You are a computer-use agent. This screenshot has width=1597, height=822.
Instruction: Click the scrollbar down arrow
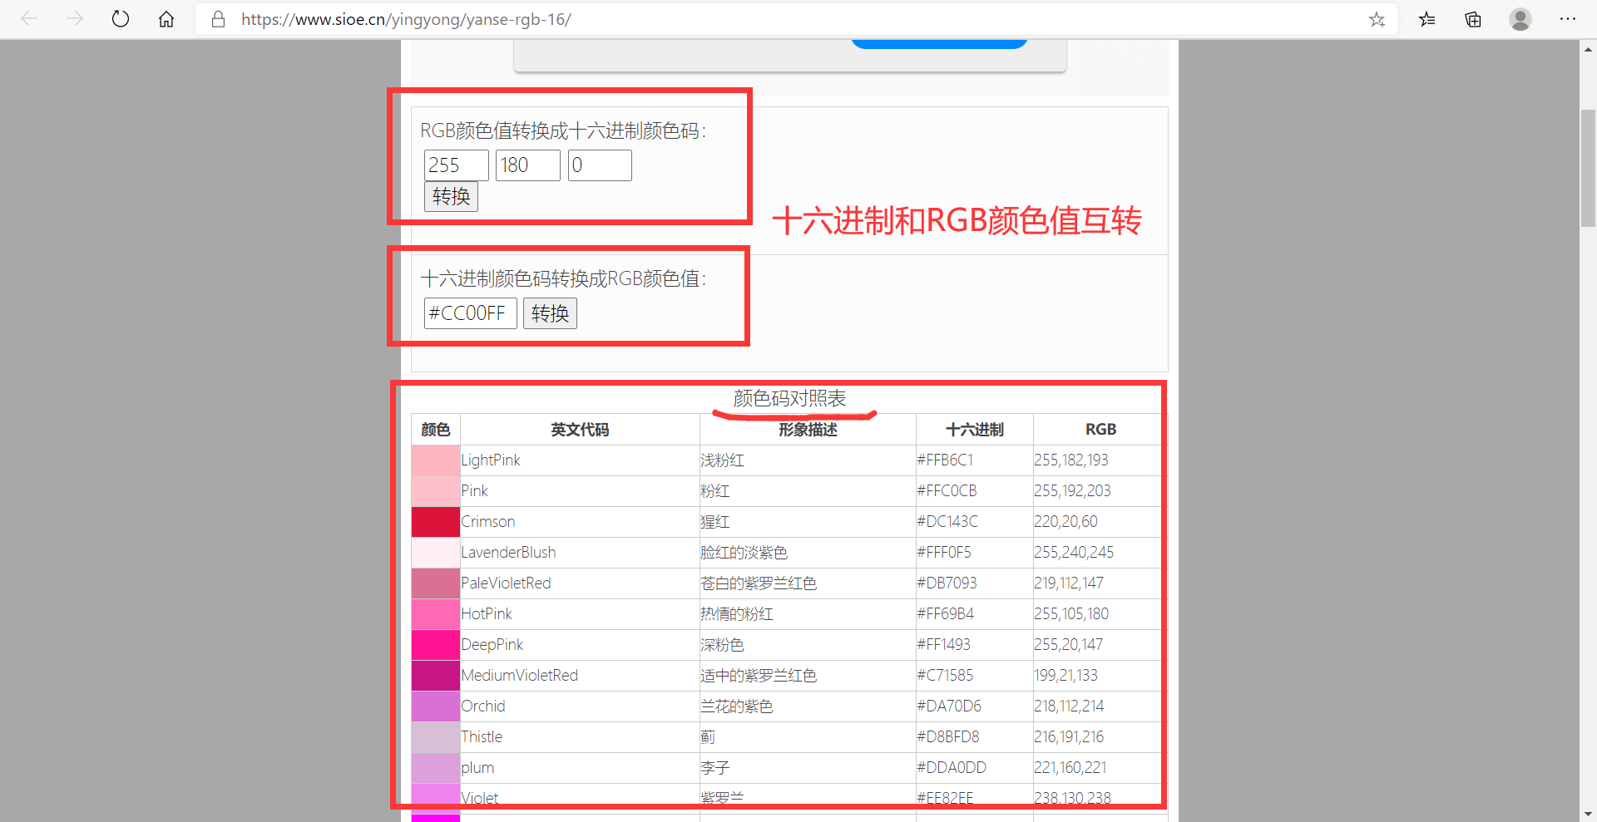click(1588, 814)
